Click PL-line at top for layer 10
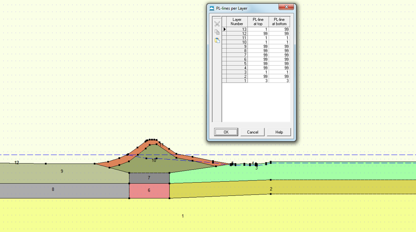This screenshot has width=416, height=232. point(258,42)
